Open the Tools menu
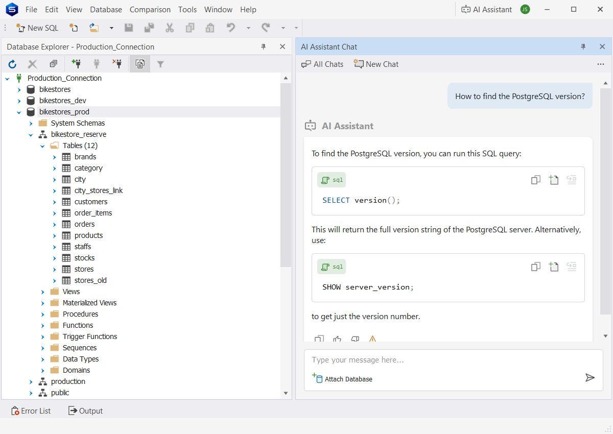613x434 pixels. click(187, 10)
